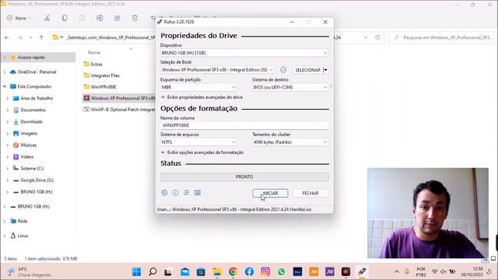Open the Seleção de Boot dropdown

click(x=217, y=69)
